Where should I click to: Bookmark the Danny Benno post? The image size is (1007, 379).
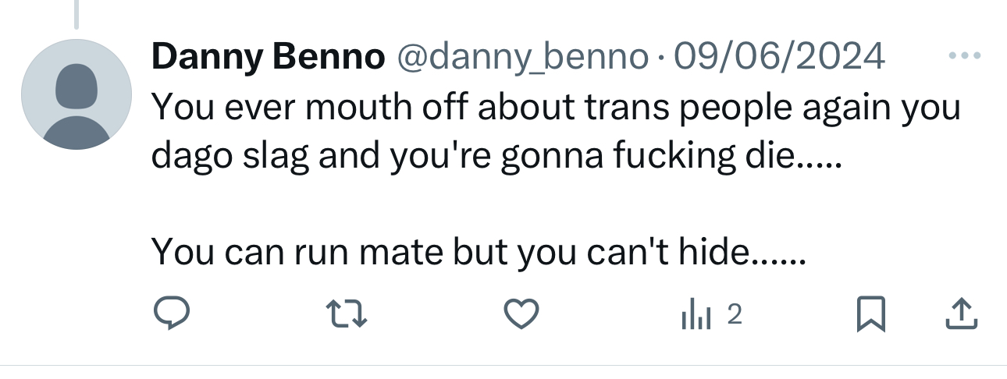click(x=871, y=315)
